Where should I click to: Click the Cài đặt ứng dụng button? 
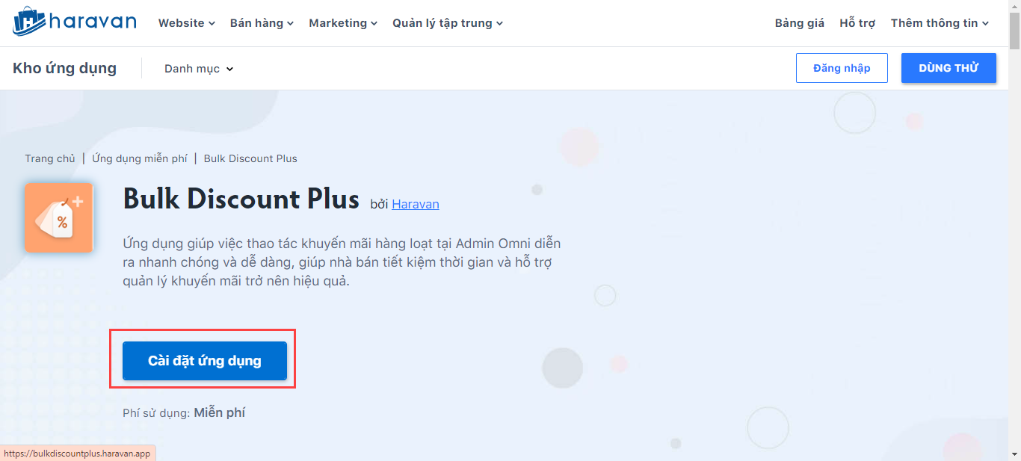205,361
